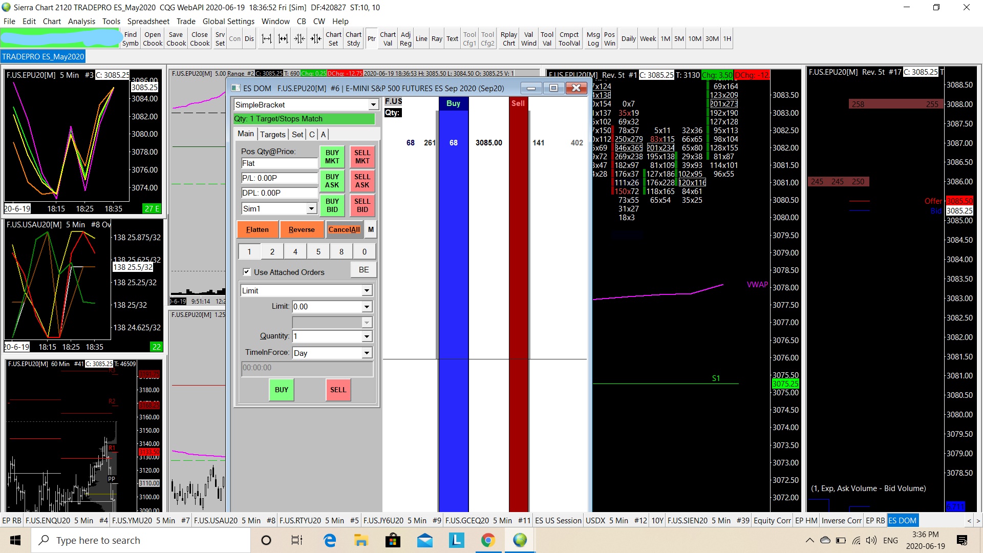Switch to the Targets tab
This screenshot has height=553, width=983.
point(272,134)
